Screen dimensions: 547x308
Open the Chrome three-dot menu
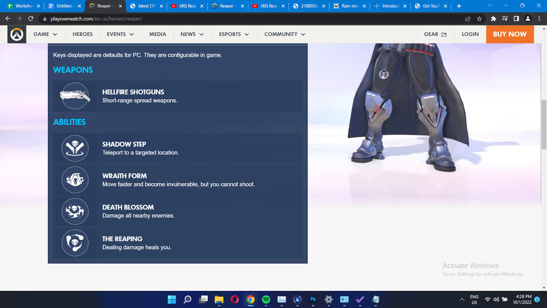coord(539,19)
